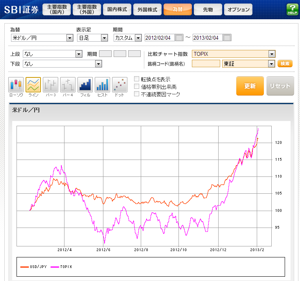Click the 115 y-axis value
This screenshot has width=300, height=281.
(x=278, y=159)
